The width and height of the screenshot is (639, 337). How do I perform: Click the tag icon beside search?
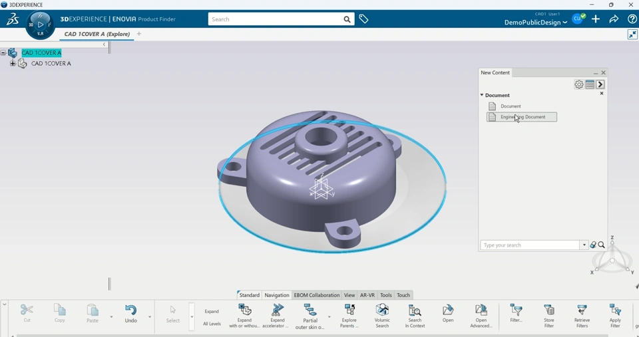[363, 19]
